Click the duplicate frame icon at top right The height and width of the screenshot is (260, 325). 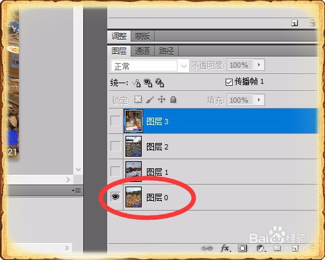point(294,23)
